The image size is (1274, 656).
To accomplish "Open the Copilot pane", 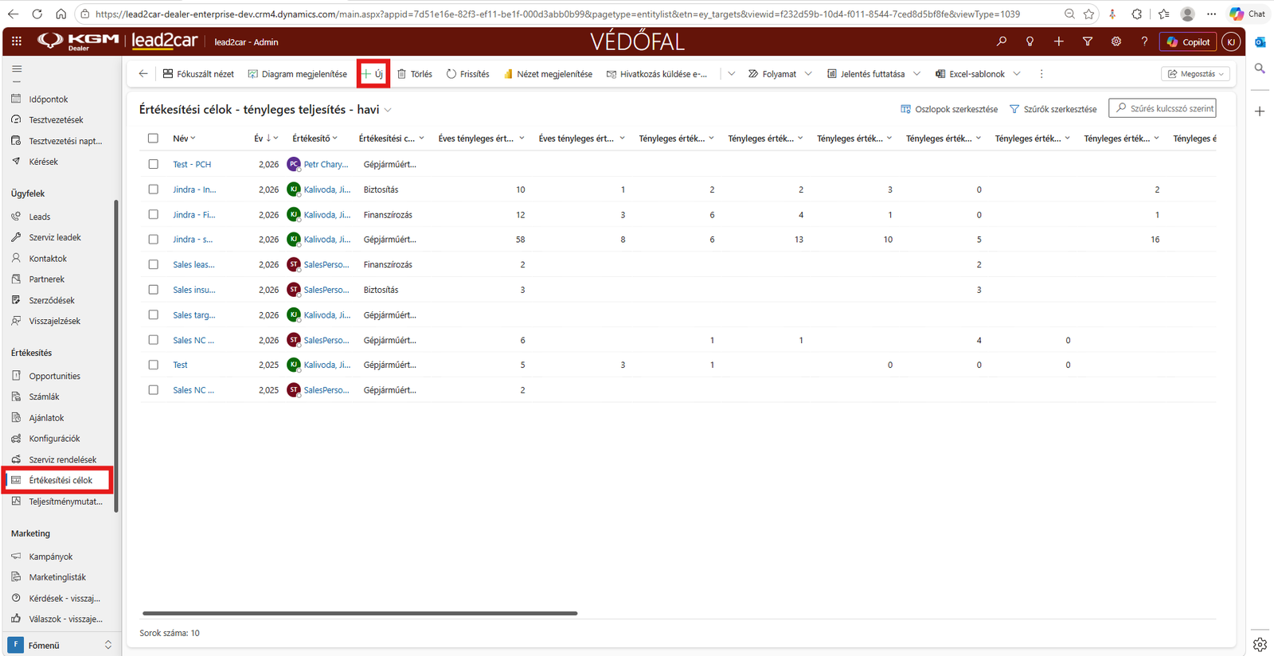I will pyautogui.click(x=1188, y=41).
